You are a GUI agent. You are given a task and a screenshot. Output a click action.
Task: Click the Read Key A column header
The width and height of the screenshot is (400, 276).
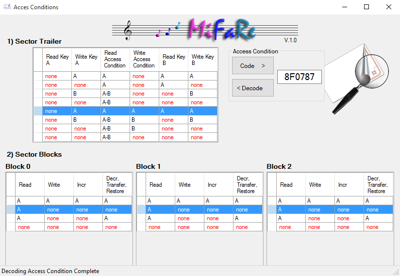coord(57,60)
